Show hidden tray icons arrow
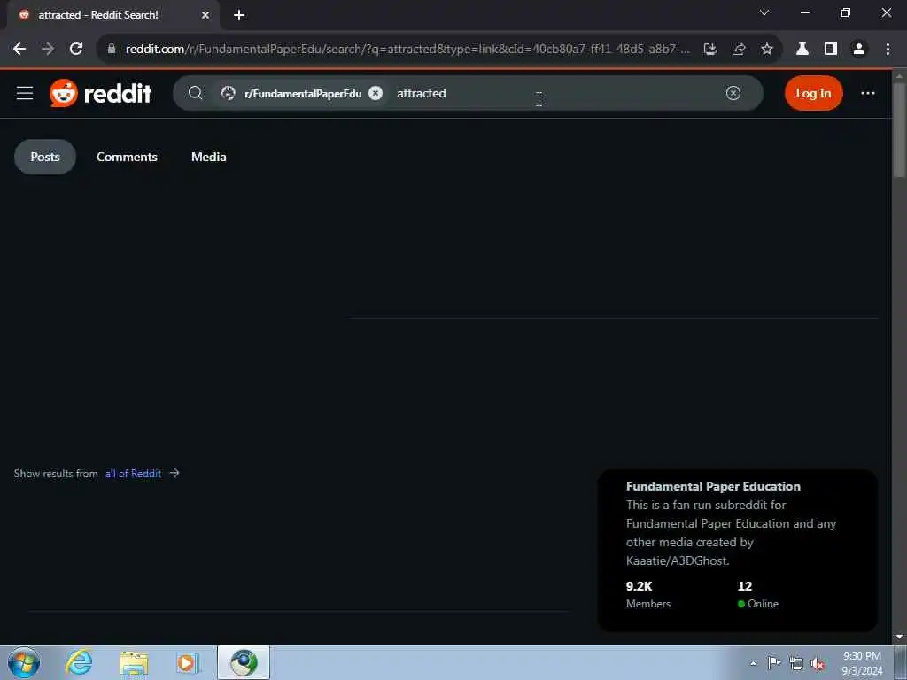The width and height of the screenshot is (907, 680). pyautogui.click(x=753, y=663)
